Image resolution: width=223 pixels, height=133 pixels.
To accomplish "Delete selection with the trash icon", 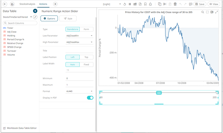I will (175, 4).
